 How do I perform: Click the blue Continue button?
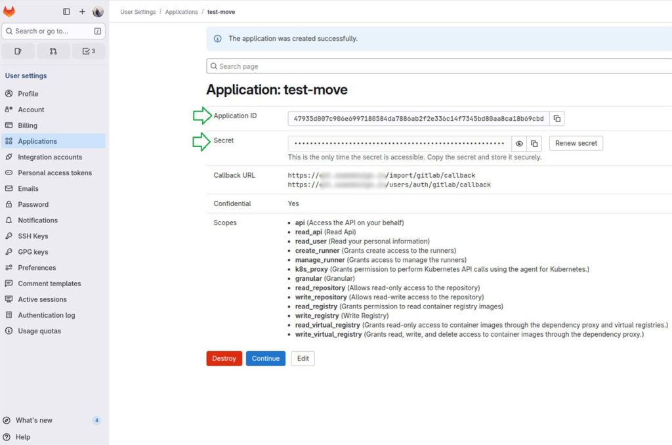point(265,358)
